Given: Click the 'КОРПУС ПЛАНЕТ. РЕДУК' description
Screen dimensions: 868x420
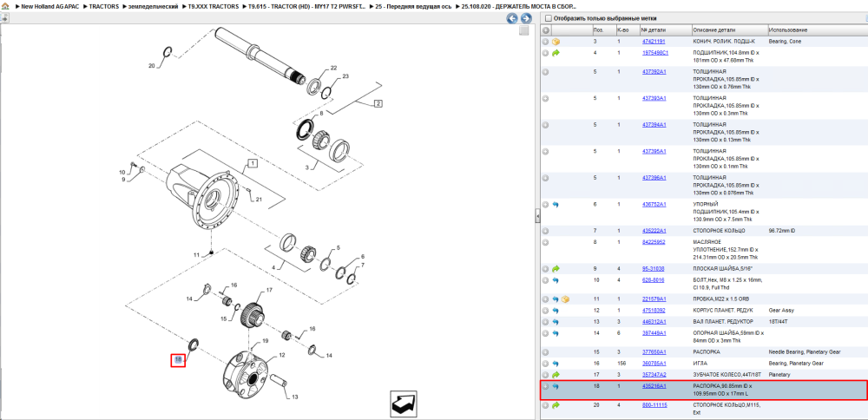Looking at the screenshot, I should click(x=724, y=311).
